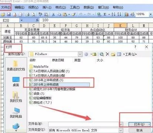Click the Cut scissors icon

[53, 14]
